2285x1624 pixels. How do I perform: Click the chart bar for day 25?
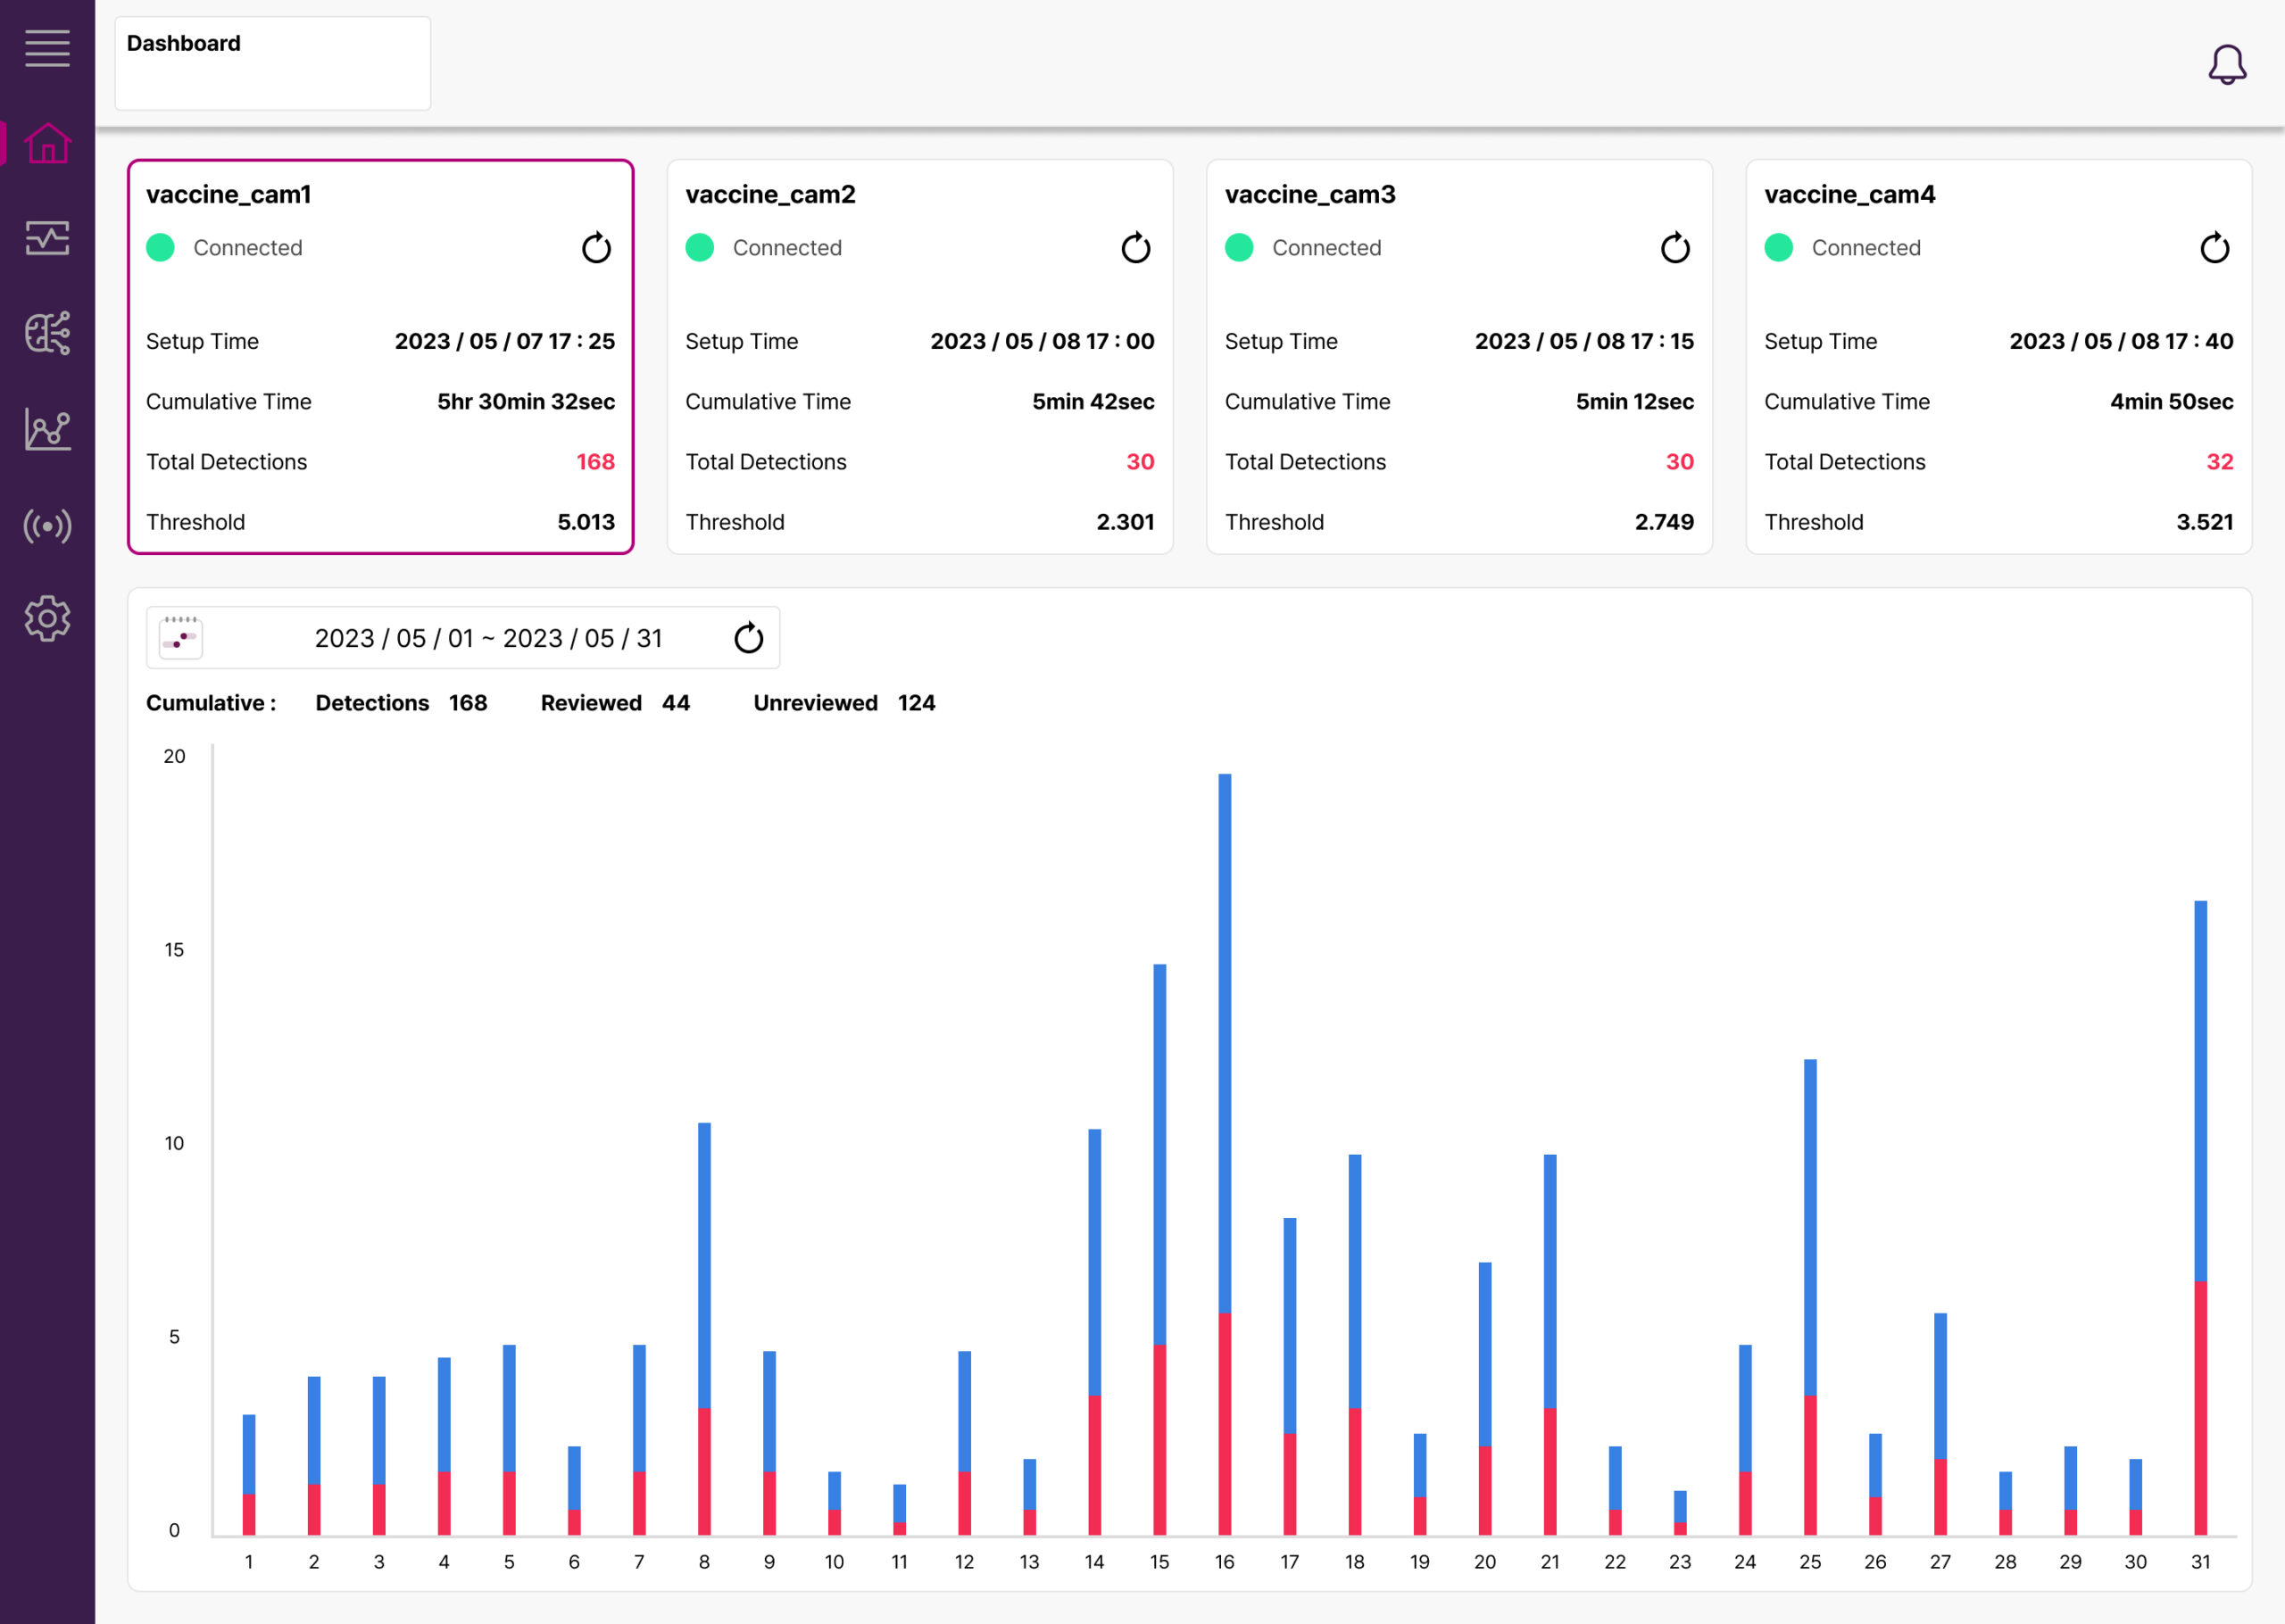click(1810, 1297)
